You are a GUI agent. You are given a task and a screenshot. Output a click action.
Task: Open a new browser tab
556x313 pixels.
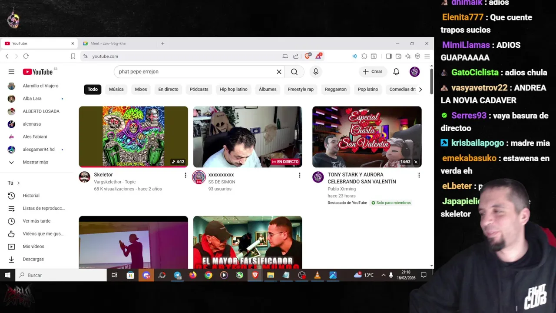pos(162,43)
